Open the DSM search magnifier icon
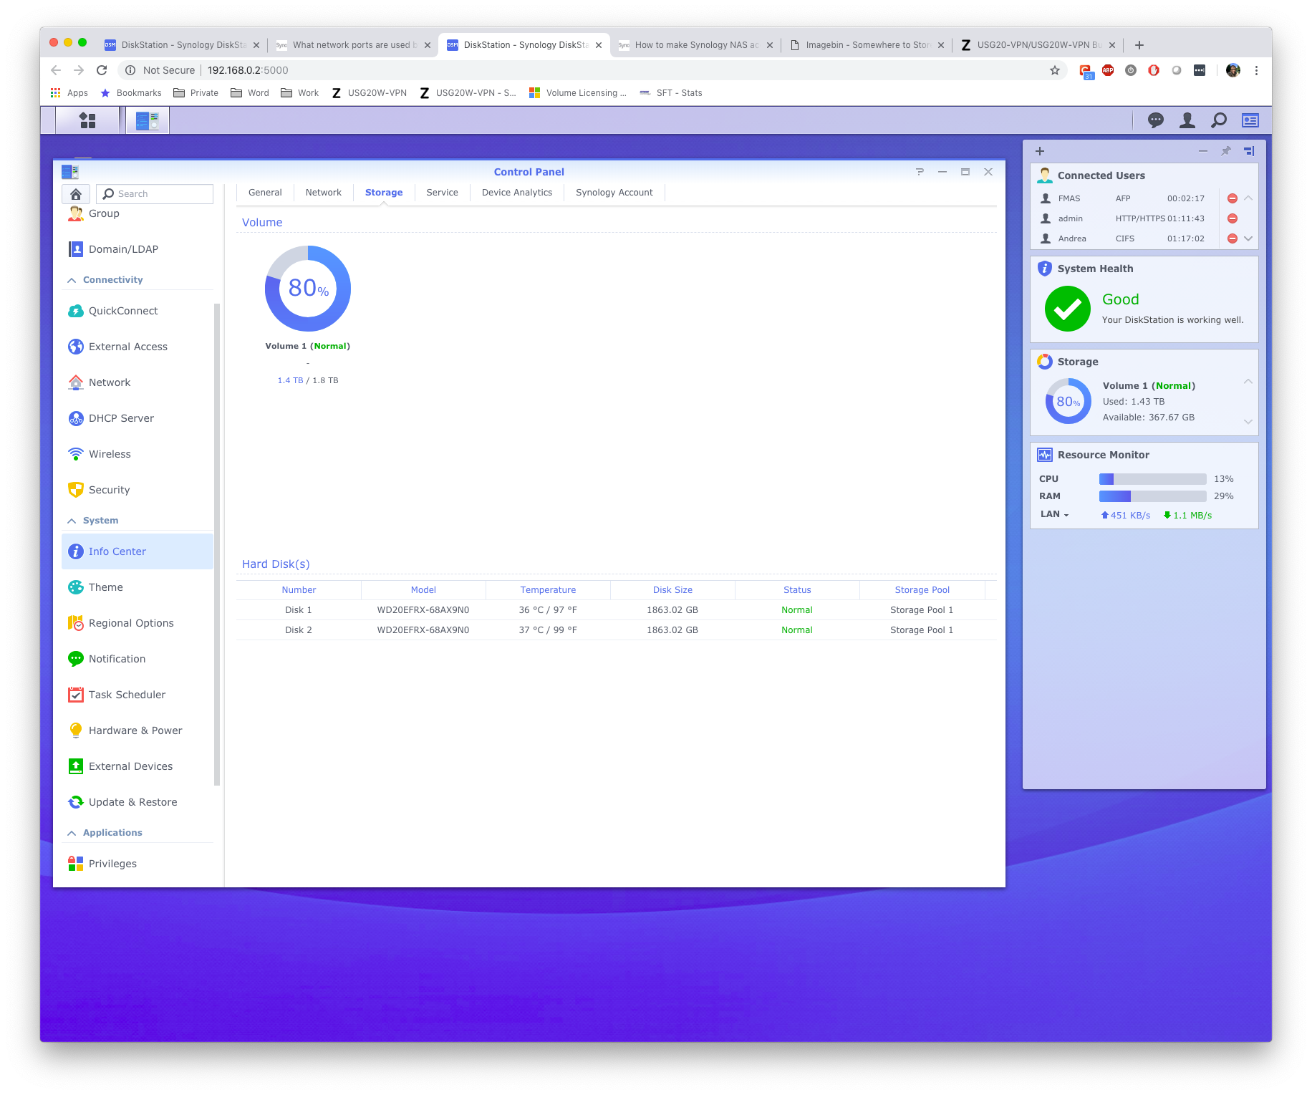 (x=1218, y=120)
